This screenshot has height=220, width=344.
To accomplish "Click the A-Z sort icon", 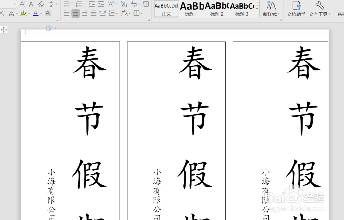I will point(124,4).
